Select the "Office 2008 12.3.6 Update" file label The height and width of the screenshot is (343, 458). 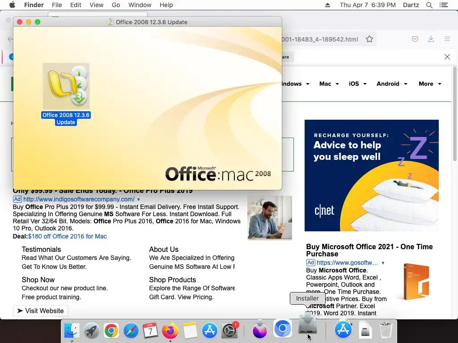tap(66, 118)
